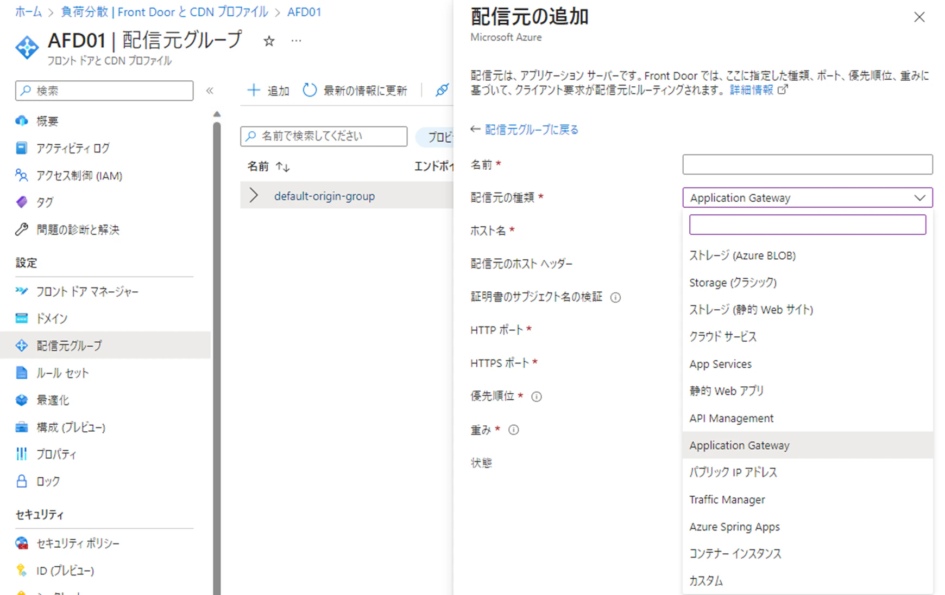Select ストレージ (Azure BLOB) option
This screenshot has width=945, height=595.
coord(808,255)
